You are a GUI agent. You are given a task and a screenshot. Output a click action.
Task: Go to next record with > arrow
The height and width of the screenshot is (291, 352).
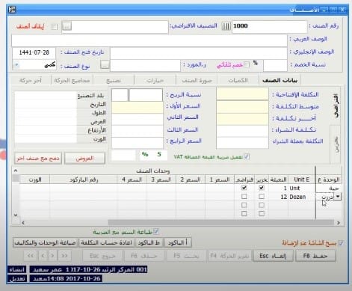click(x=52, y=256)
